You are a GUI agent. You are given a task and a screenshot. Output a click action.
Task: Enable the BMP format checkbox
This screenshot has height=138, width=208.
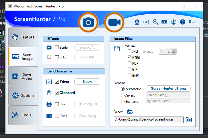[x=129, y=75]
